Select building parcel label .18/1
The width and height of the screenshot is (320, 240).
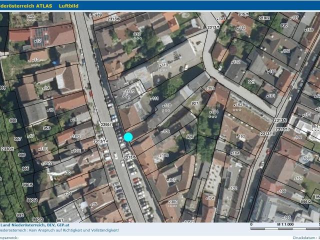[x=43, y=149]
